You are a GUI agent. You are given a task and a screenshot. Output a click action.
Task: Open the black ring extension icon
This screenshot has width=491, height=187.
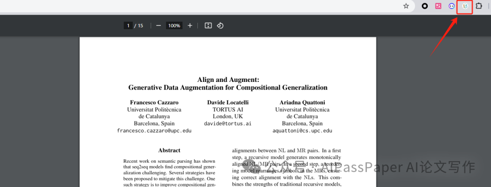point(425,6)
